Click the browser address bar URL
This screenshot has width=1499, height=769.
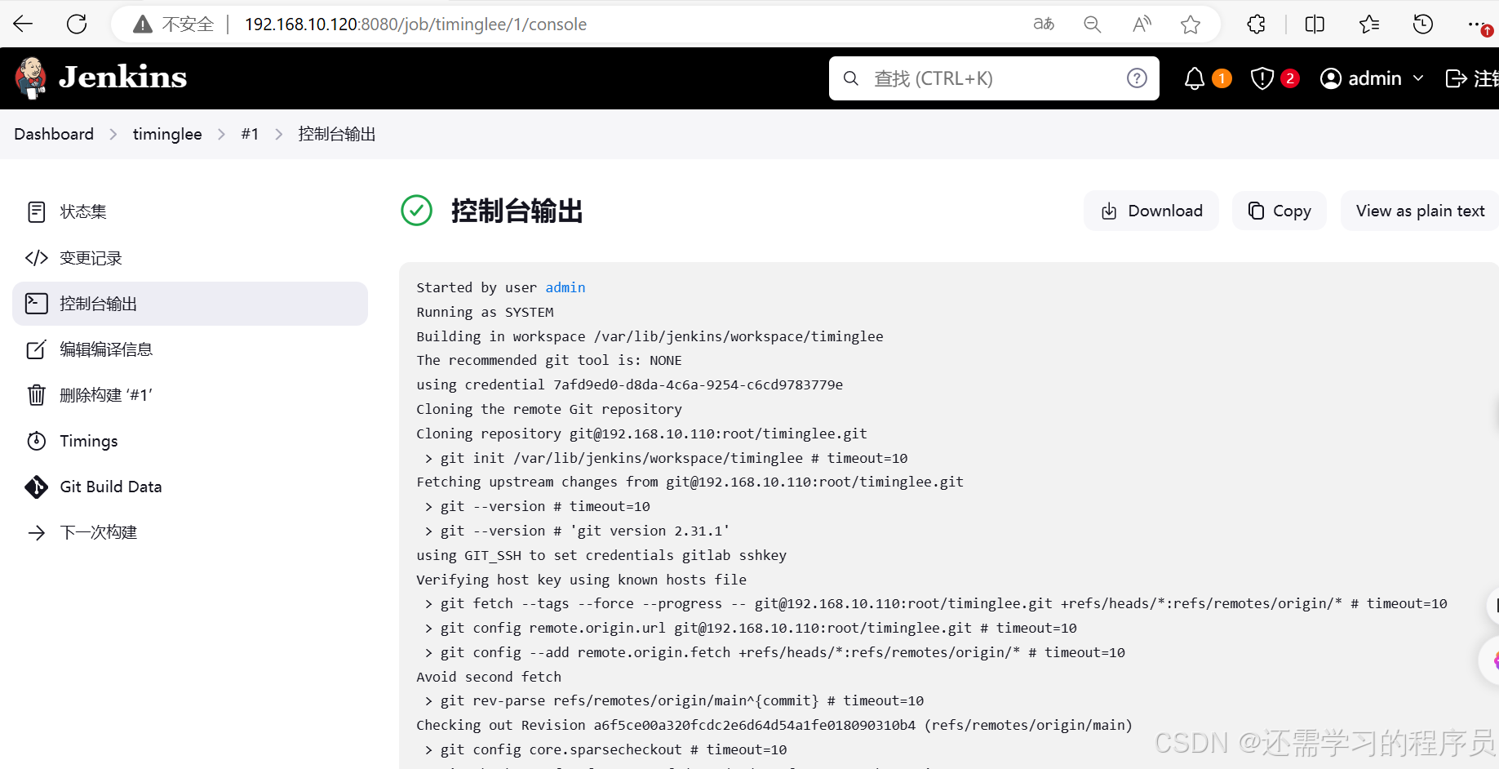coord(415,24)
